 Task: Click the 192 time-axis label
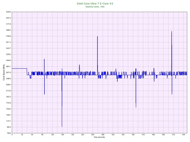(x=73, y=135)
